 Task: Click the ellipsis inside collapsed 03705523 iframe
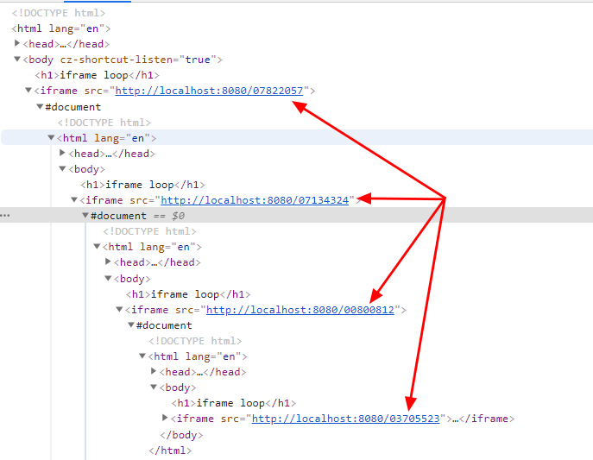point(457,419)
